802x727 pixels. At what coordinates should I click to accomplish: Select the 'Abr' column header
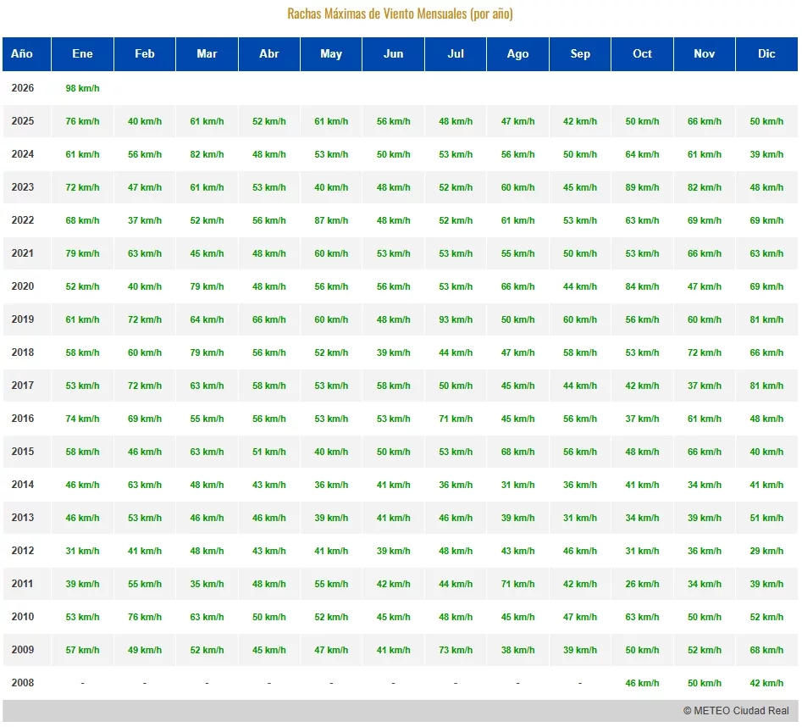[269, 53]
